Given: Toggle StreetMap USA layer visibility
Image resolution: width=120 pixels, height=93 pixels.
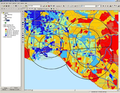Looking at the screenshot, I should (5, 25).
